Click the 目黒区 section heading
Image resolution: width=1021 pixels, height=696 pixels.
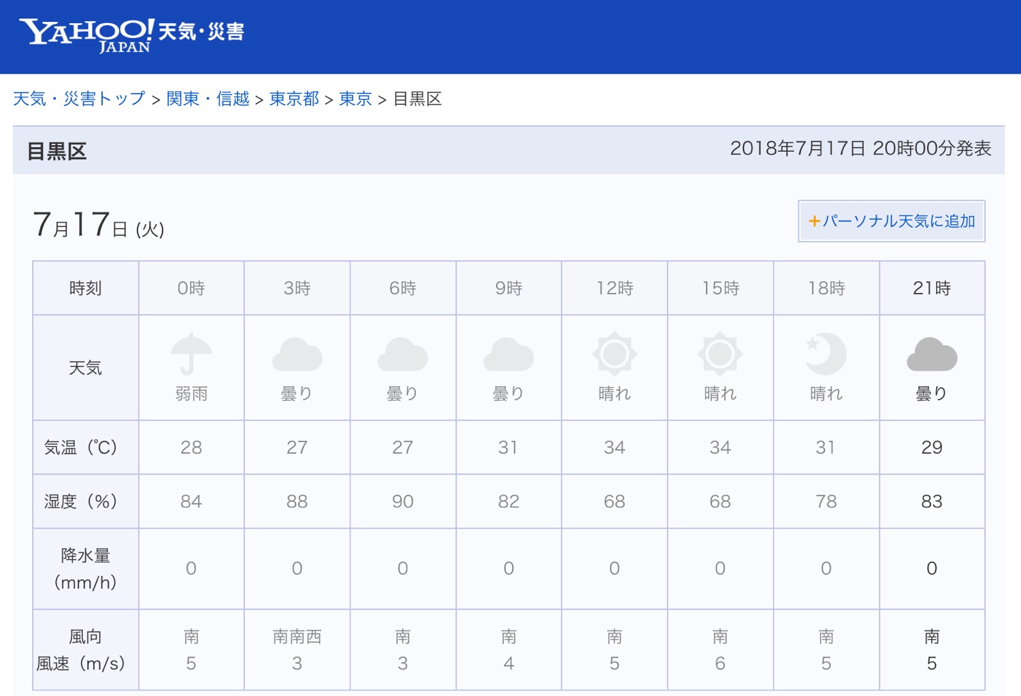57,151
